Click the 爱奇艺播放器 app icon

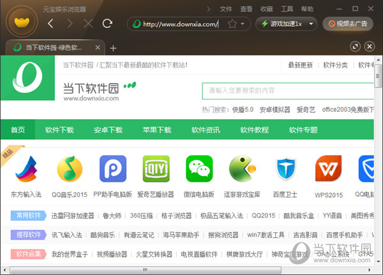click(x=156, y=168)
